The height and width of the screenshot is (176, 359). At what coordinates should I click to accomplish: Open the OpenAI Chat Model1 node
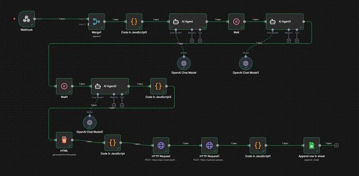[245, 63]
